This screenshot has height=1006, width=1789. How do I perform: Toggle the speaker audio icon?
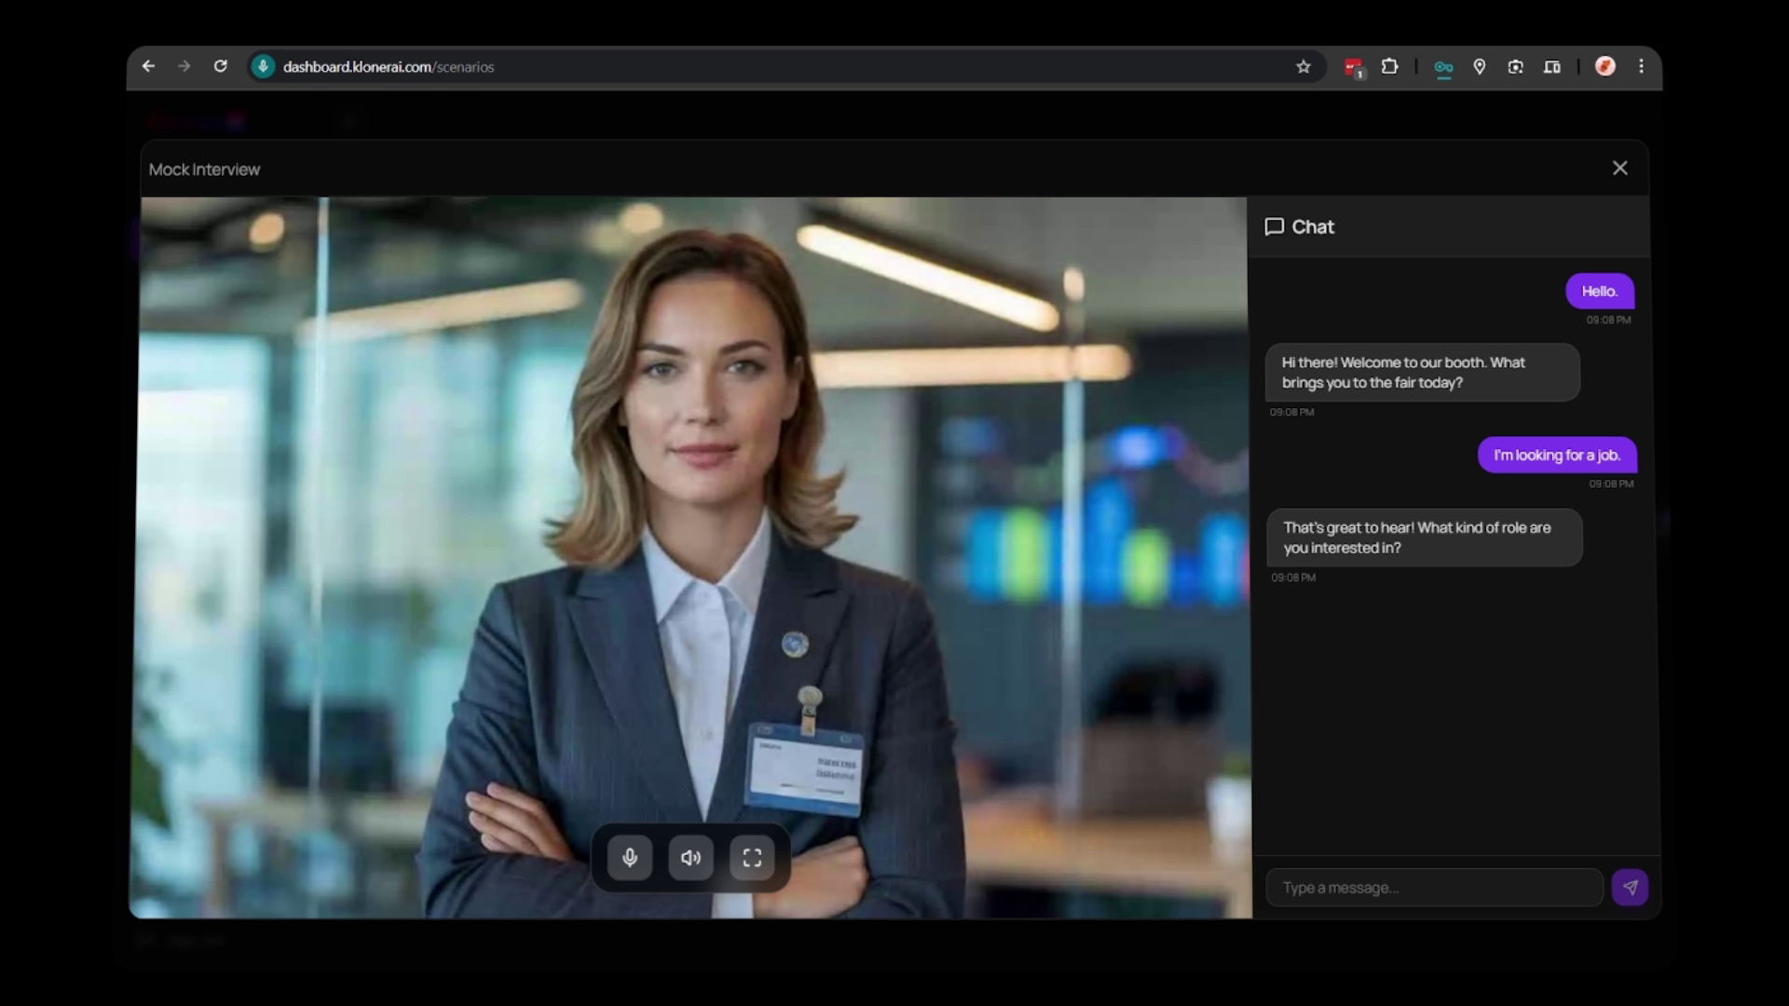(x=690, y=858)
